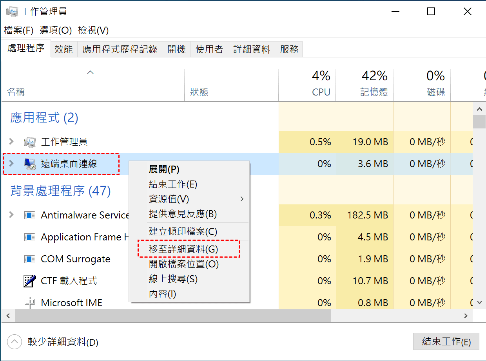Image resolution: width=486 pixels, height=361 pixels.
Task: Click the COM Surrogate process icon
Action: (x=29, y=259)
